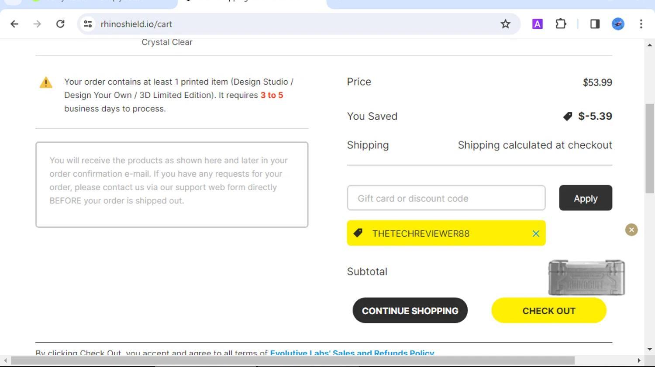Bookmark this page with the star icon
Viewport: 655px width, 367px height.
point(505,24)
